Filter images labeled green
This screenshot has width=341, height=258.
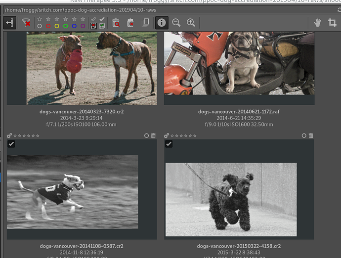[x=65, y=26]
